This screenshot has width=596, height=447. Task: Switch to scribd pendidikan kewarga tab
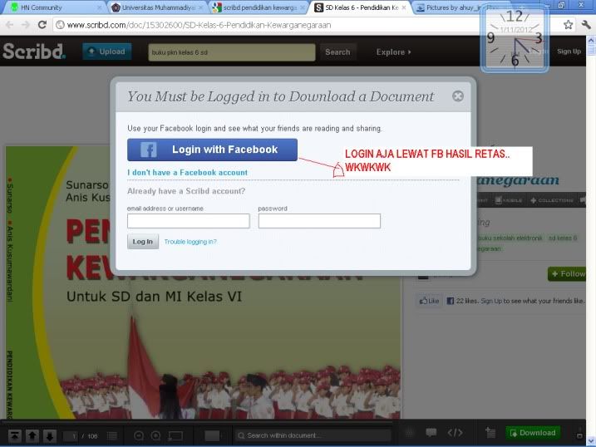pyautogui.click(x=259, y=7)
